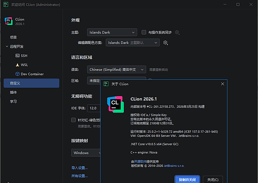Click the license line mentioning Simple Key

click(x=149, y=115)
